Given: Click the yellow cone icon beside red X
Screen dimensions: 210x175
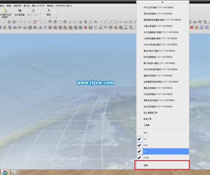Looking at the screenshot, I should pyautogui.click(x=197, y=27).
